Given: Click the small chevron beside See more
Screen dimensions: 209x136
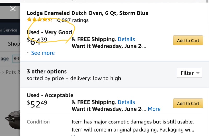Looking at the screenshot, I should tap(28, 53).
